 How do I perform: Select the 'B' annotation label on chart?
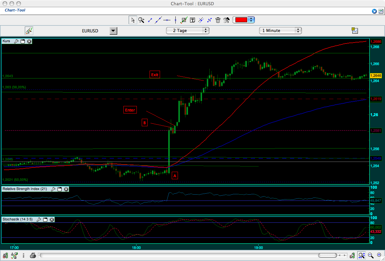click(x=145, y=123)
